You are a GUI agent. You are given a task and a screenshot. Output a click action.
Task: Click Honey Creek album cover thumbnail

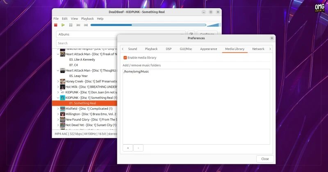(63, 81)
